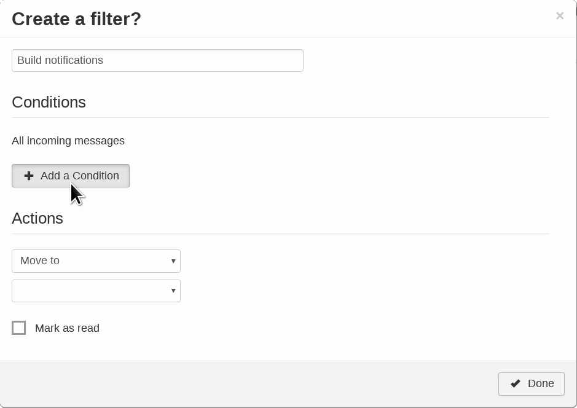This screenshot has width=577, height=408.
Task: Select the Conditions section heading
Action: tap(49, 102)
